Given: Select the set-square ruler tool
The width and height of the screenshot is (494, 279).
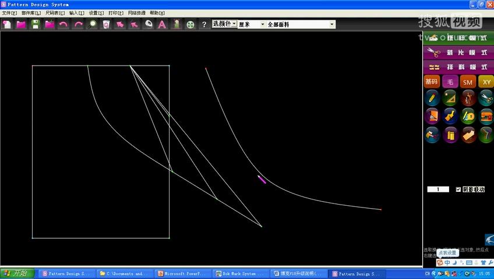Looking at the screenshot, I should click(450, 98).
